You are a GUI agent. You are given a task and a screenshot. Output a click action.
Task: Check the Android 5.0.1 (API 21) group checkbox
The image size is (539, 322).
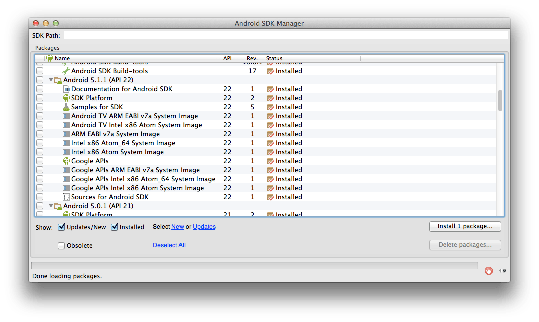40,206
